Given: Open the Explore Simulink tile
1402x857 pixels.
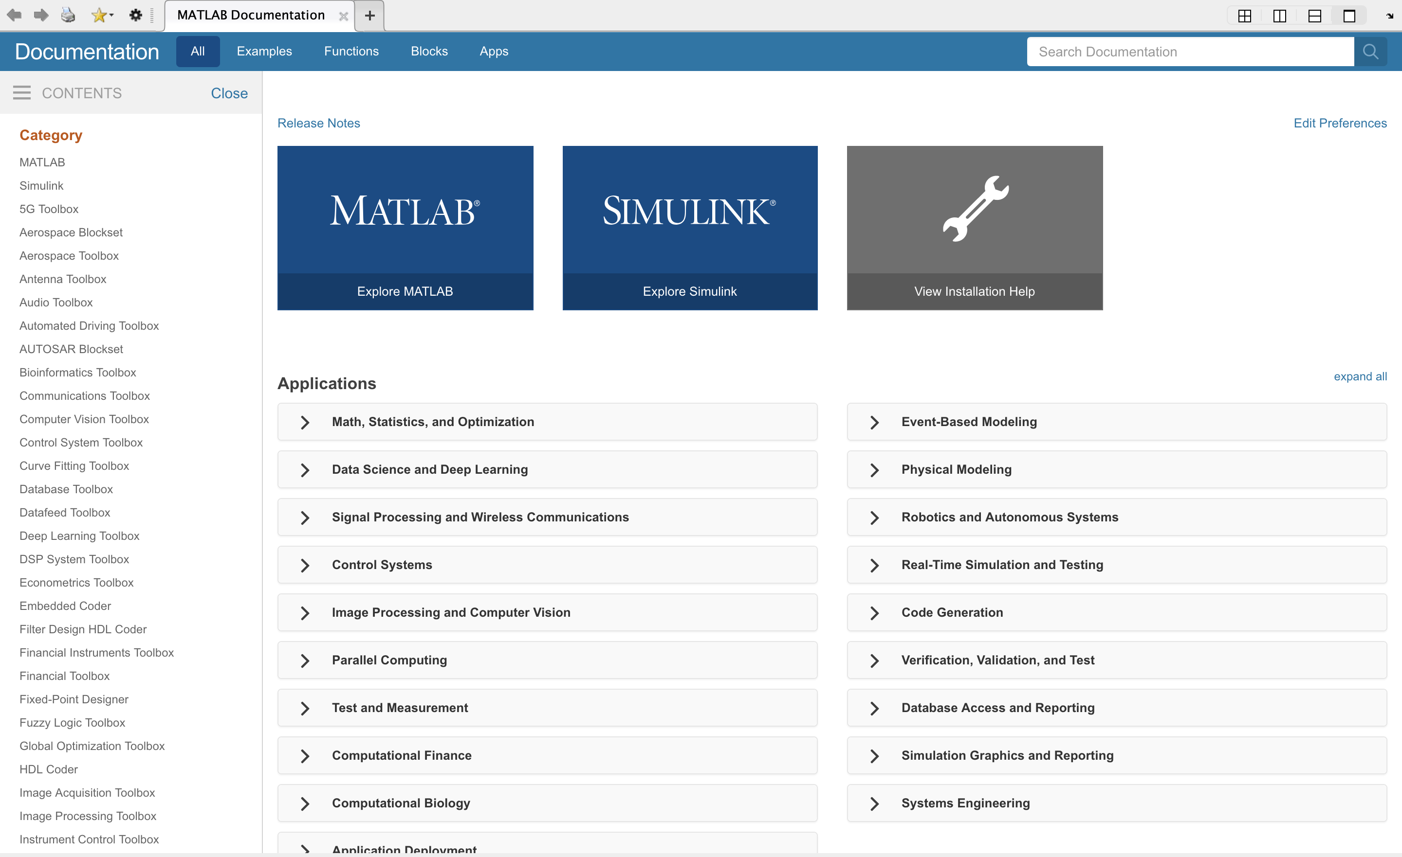Looking at the screenshot, I should [x=690, y=228].
